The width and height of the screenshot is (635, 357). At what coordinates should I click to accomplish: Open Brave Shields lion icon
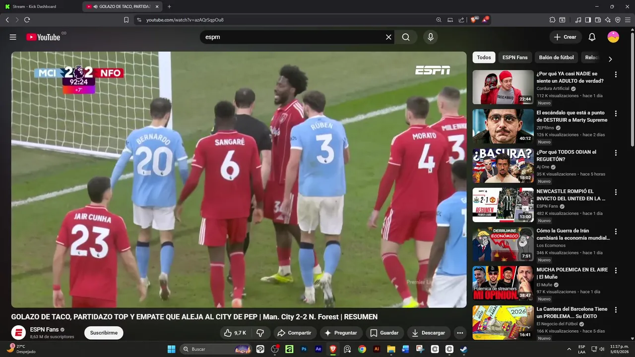474,20
